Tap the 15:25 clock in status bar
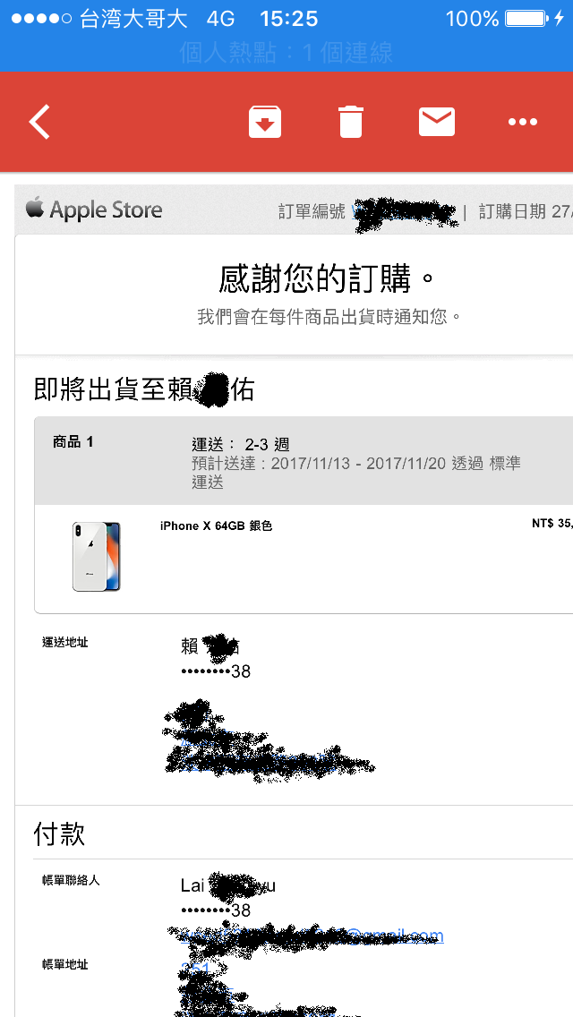Viewport: 573px width, 1017px height. click(x=289, y=19)
